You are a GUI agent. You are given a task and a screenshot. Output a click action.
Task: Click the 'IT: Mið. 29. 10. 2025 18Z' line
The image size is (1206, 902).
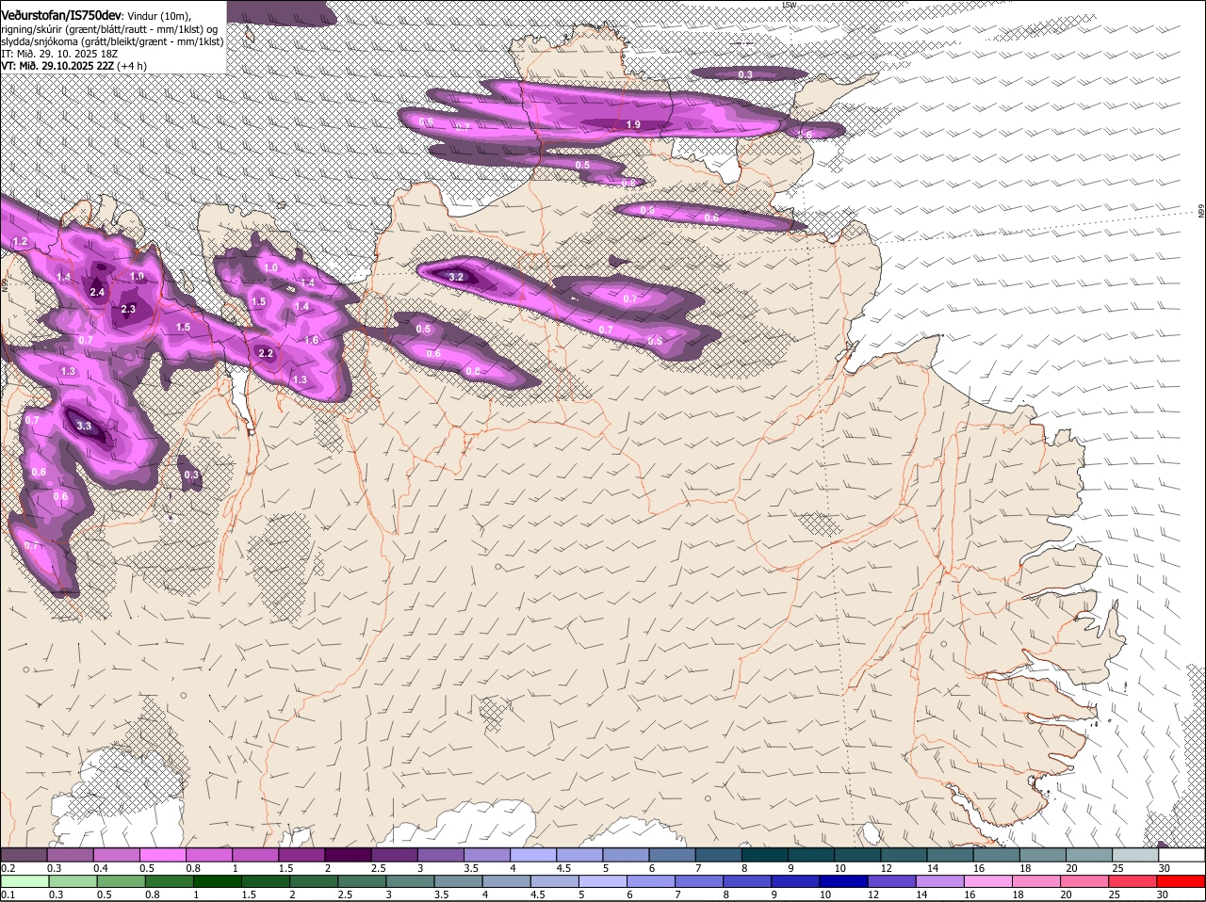(x=59, y=54)
